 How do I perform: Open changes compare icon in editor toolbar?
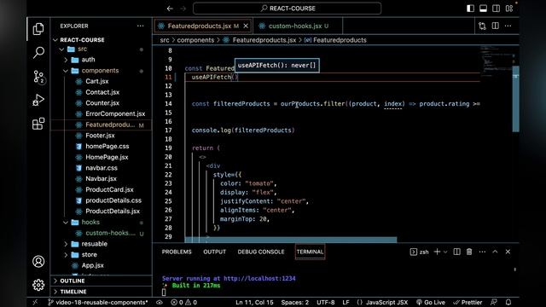[482, 26]
